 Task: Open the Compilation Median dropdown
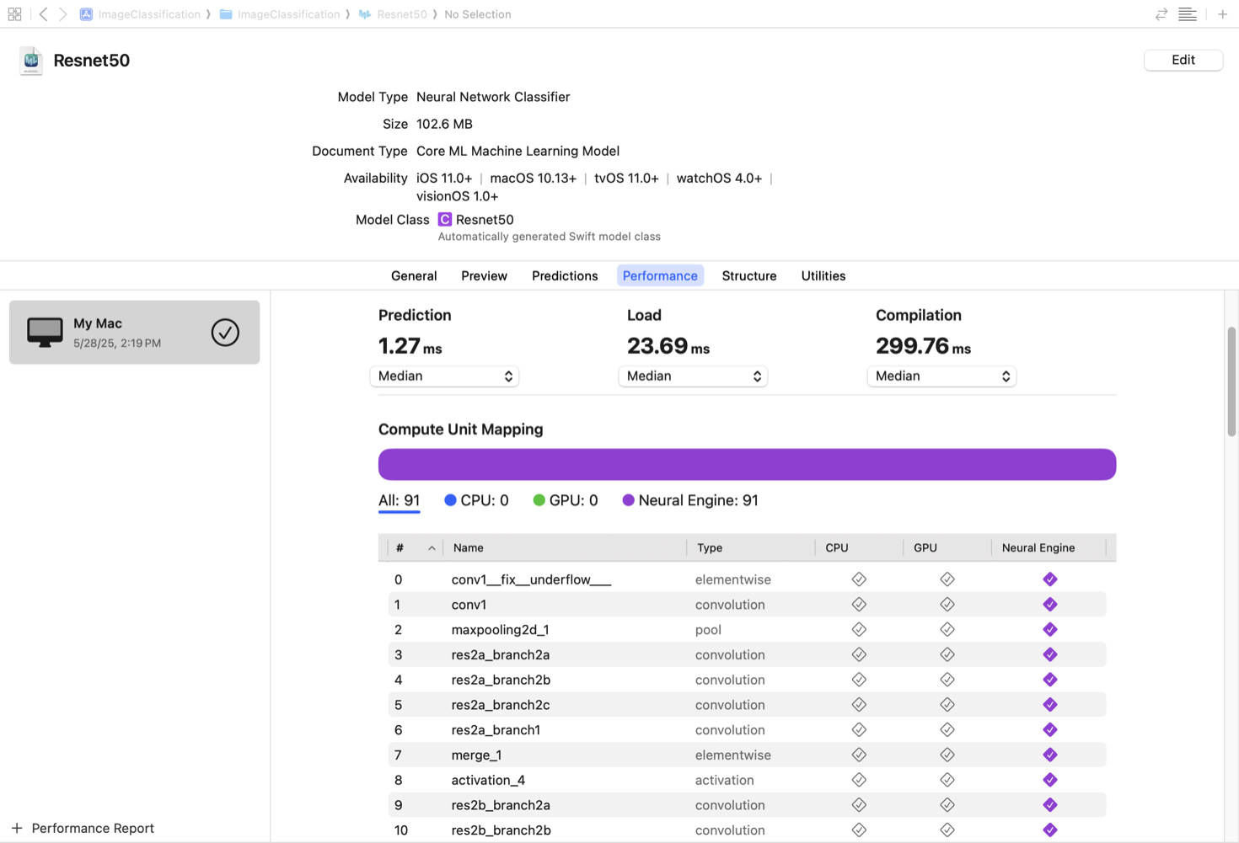pos(941,376)
